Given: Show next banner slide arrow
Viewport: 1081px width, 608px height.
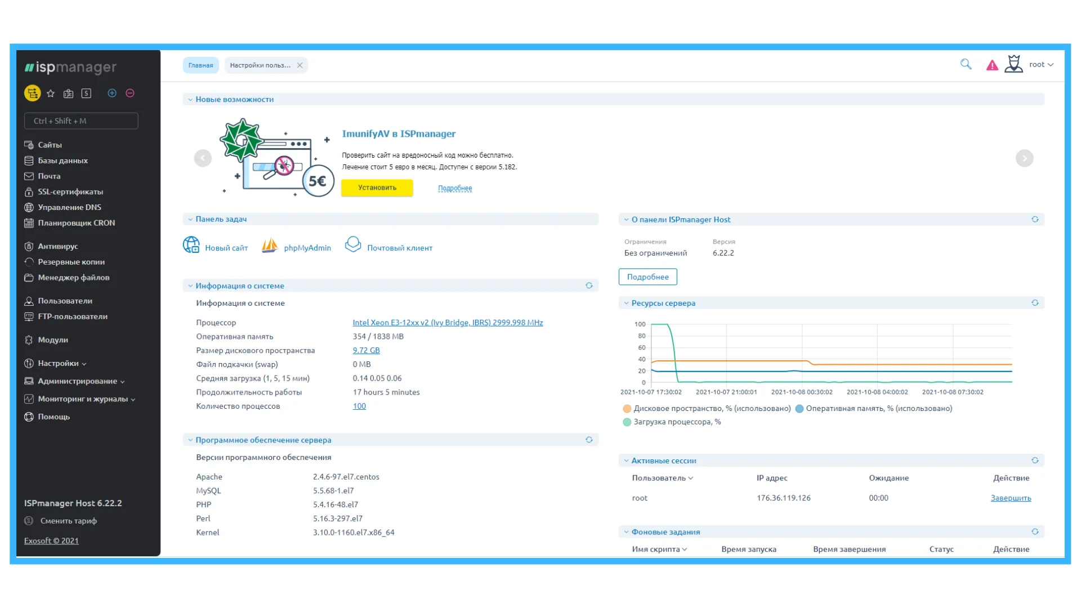Looking at the screenshot, I should pos(1024,158).
